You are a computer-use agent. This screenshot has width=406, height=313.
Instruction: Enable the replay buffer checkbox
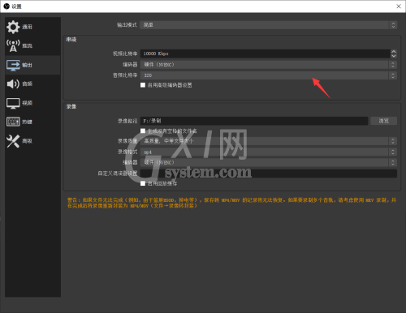143,183
